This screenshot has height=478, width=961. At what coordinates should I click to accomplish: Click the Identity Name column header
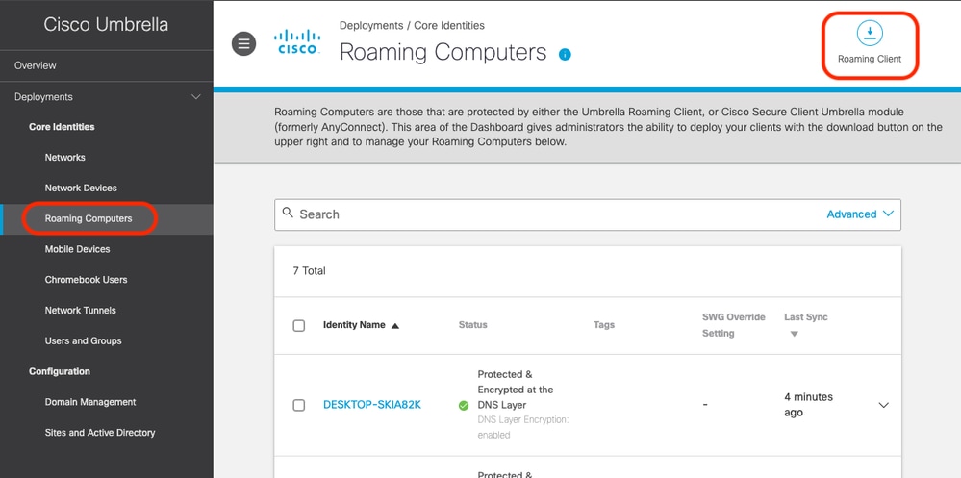pos(354,325)
